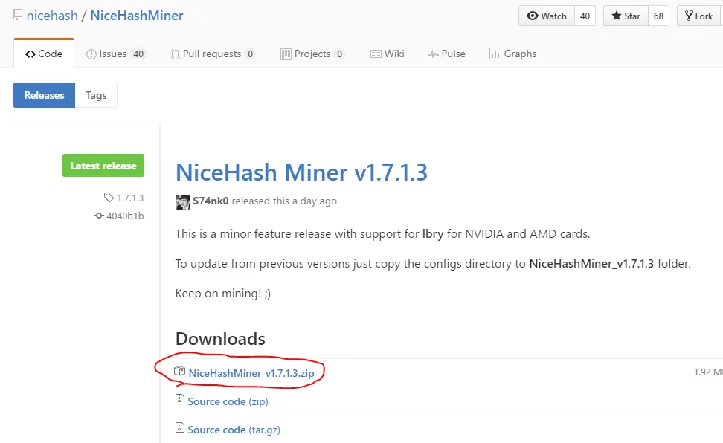Open the Pull requests tab

213,54
